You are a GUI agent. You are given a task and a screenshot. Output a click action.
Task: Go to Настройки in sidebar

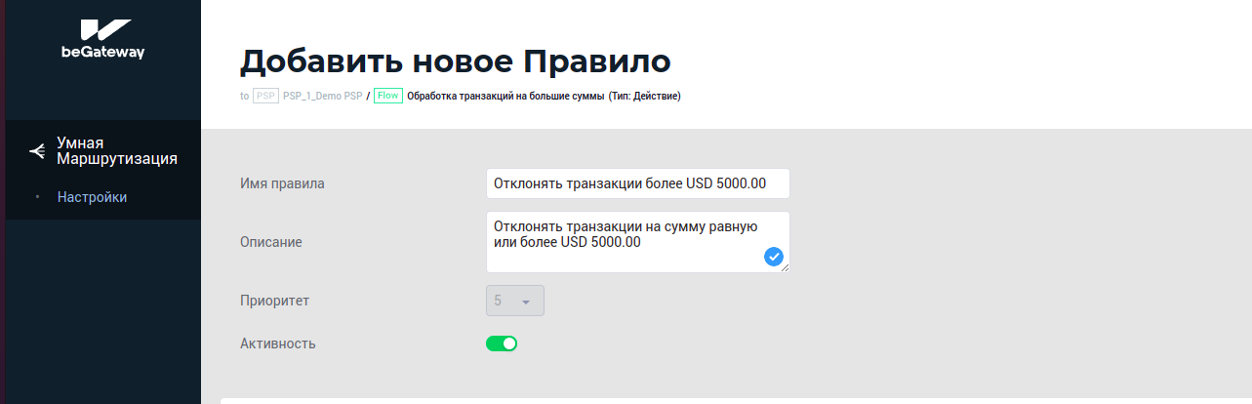[92, 197]
